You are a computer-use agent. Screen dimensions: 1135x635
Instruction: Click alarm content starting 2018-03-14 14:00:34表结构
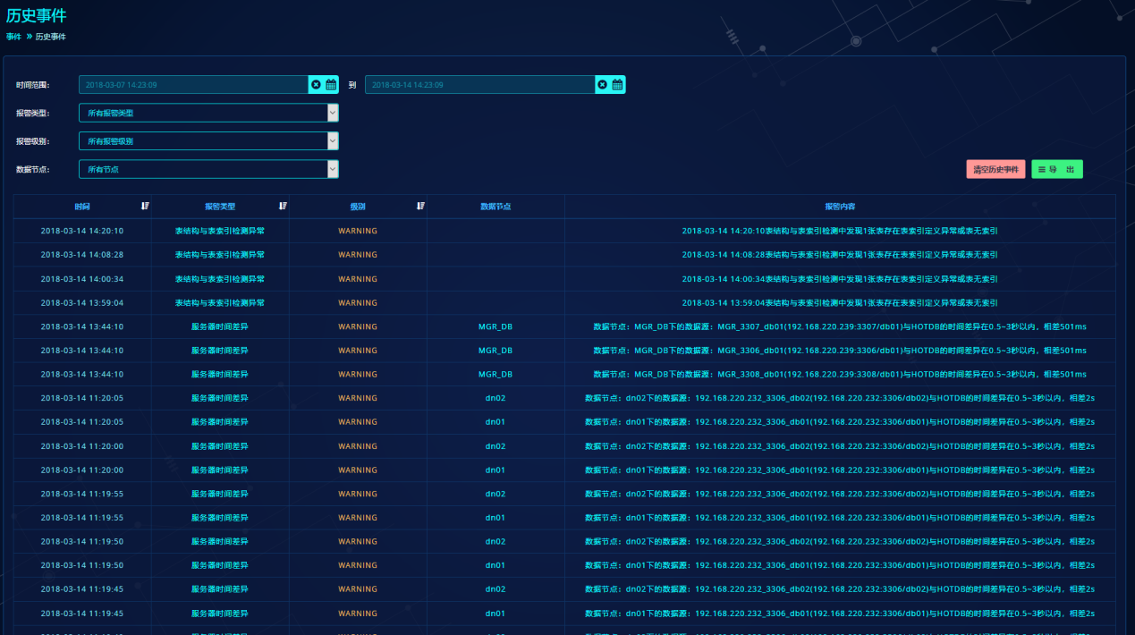pos(840,279)
